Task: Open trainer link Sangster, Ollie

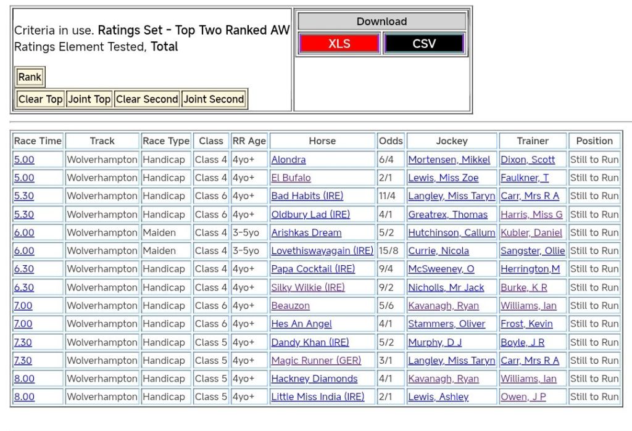Action: tap(533, 251)
